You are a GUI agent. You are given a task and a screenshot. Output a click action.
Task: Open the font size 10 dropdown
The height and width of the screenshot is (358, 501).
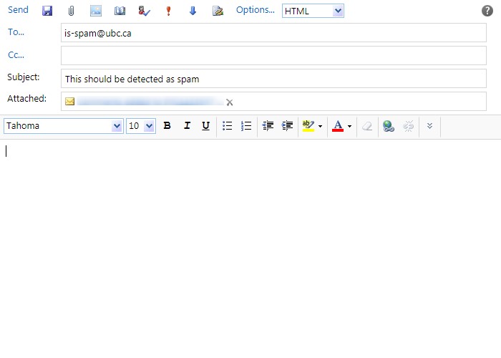pos(149,126)
